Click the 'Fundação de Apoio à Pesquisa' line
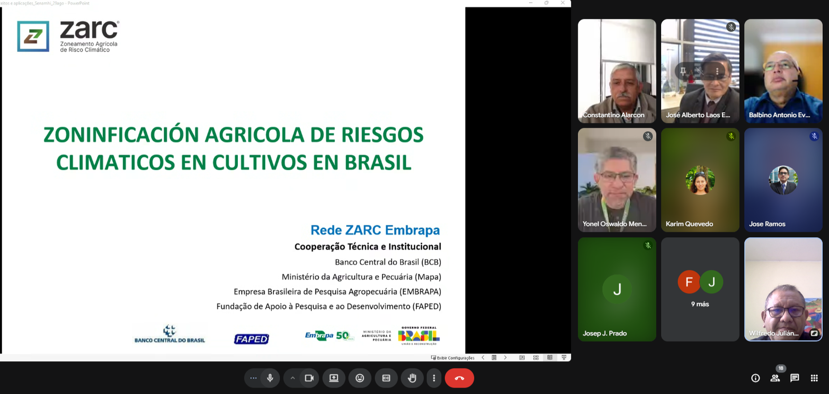Screen dimensions: 829x394 [329, 306]
